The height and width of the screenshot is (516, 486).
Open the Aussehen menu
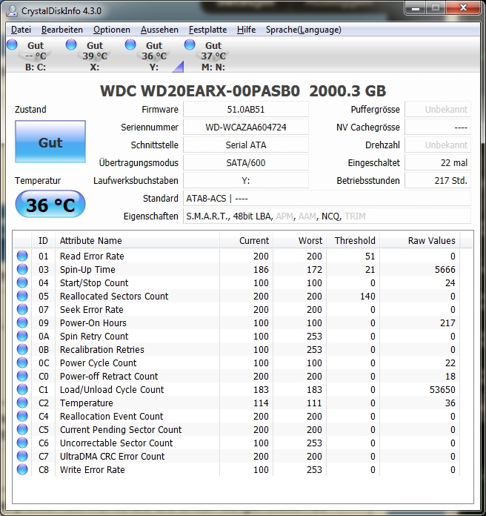(159, 30)
